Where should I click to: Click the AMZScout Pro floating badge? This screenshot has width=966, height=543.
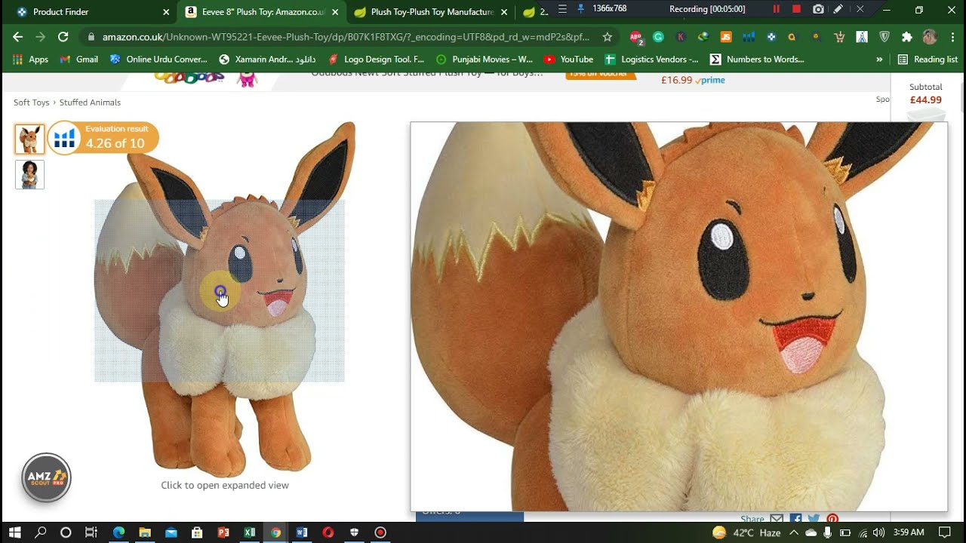pyautogui.click(x=46, y=477)
